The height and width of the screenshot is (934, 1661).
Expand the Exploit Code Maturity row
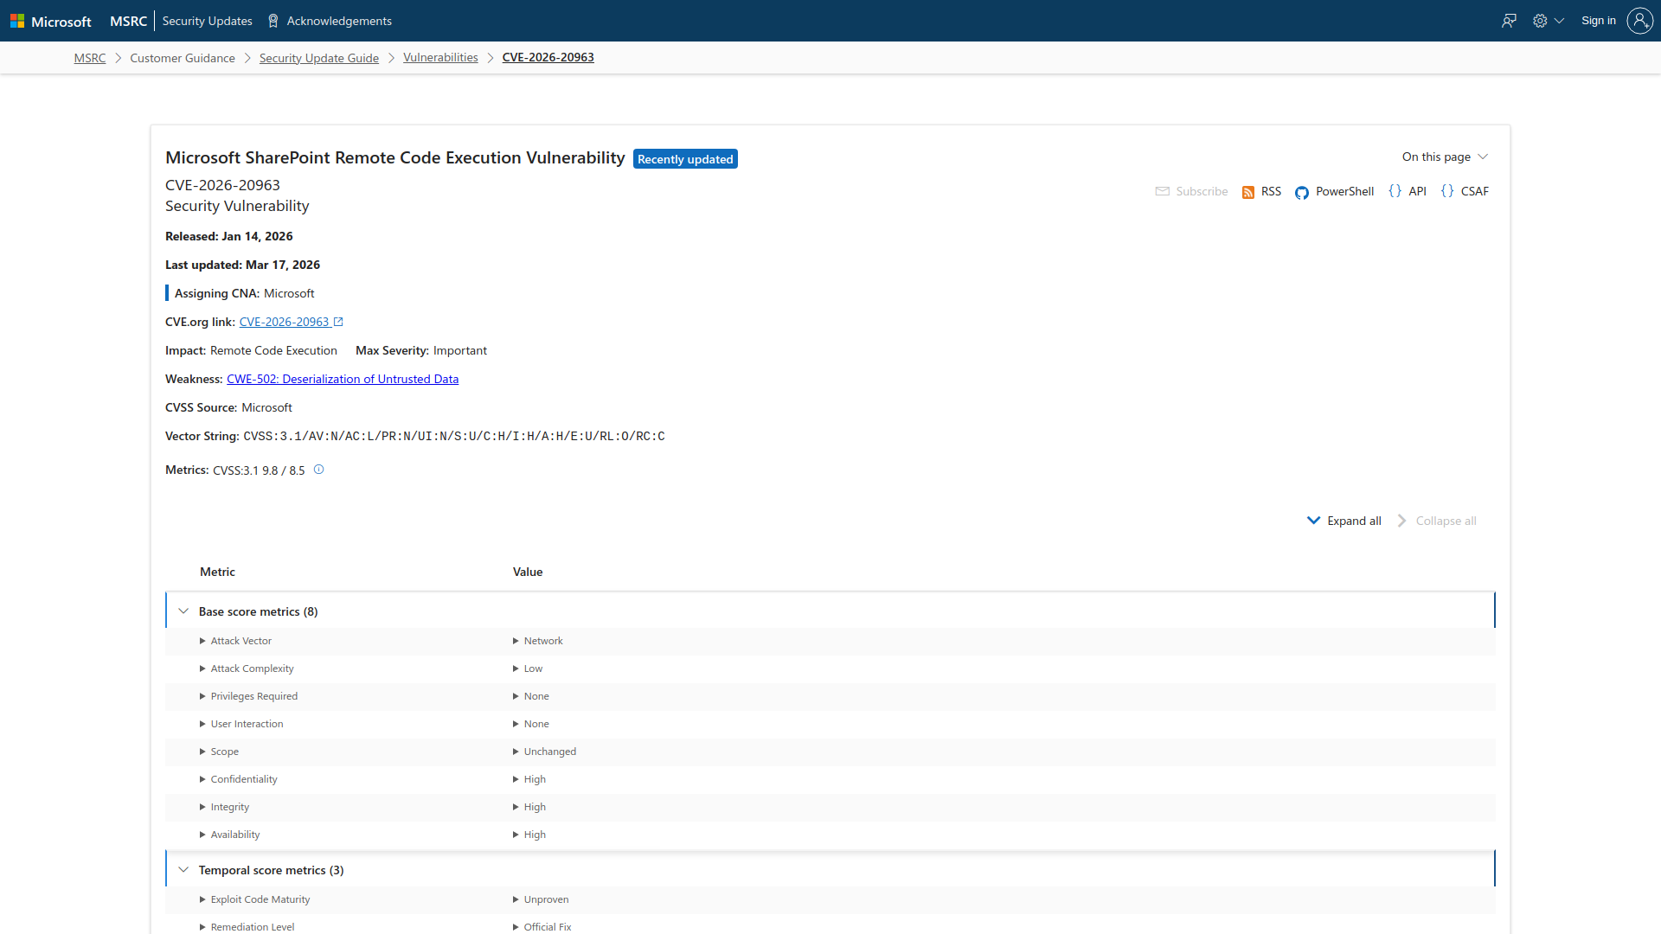coord(202,899)
